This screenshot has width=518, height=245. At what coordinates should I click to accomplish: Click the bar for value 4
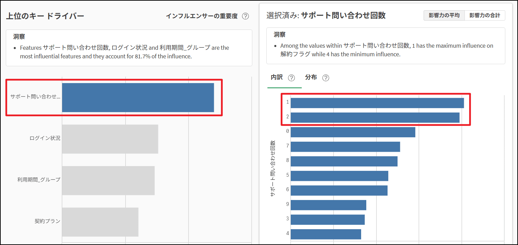pyautogui.click(x=326, y=234)
